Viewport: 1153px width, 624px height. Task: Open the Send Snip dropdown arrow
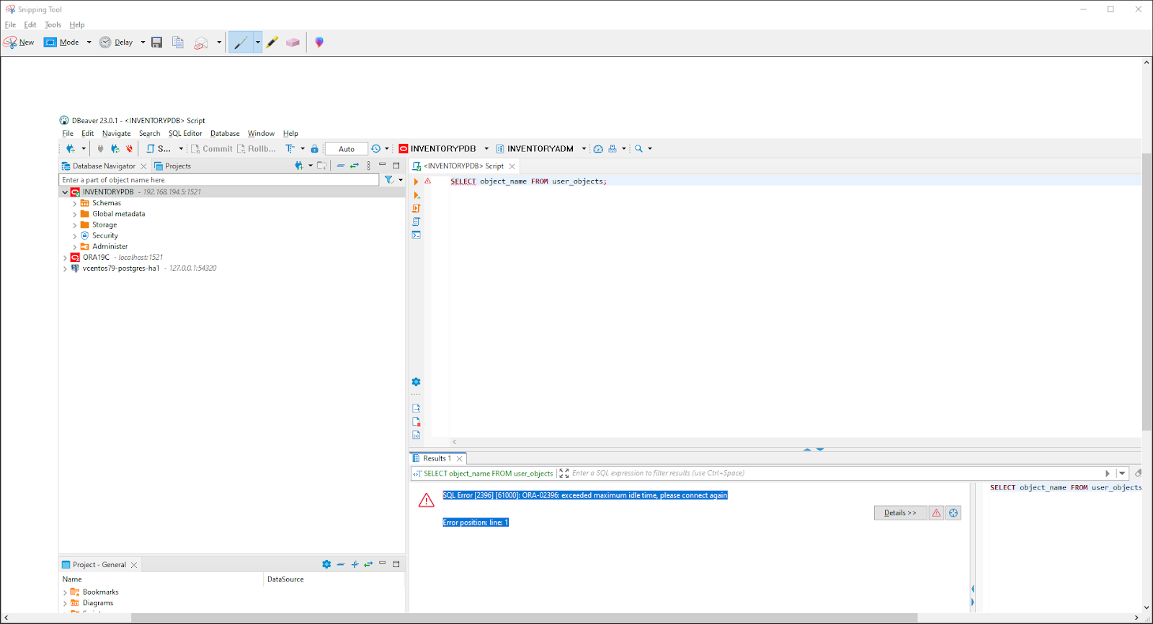coord(219,42)
